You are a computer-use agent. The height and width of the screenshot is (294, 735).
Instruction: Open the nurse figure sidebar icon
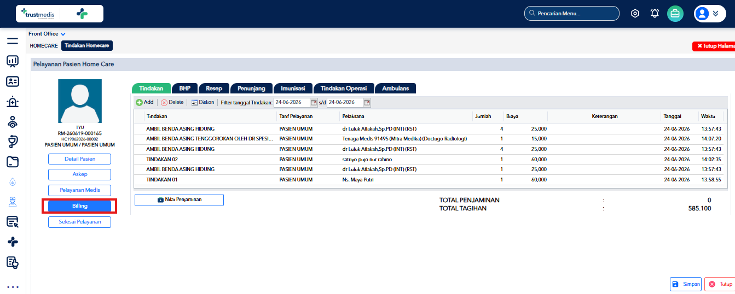(x=13, y=202)
